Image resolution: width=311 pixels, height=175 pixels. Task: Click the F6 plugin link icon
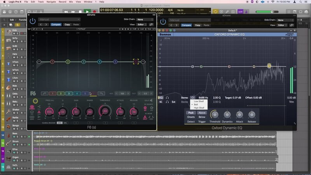151,24
